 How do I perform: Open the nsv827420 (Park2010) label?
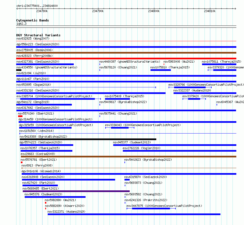39,183
